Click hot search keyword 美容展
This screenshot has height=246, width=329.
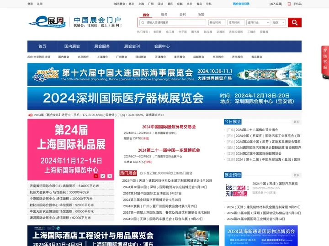pyautogui.click(x=157, y=32)
